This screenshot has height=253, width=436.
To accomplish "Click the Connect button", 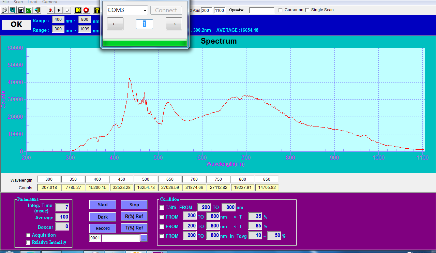I will 166,10.
